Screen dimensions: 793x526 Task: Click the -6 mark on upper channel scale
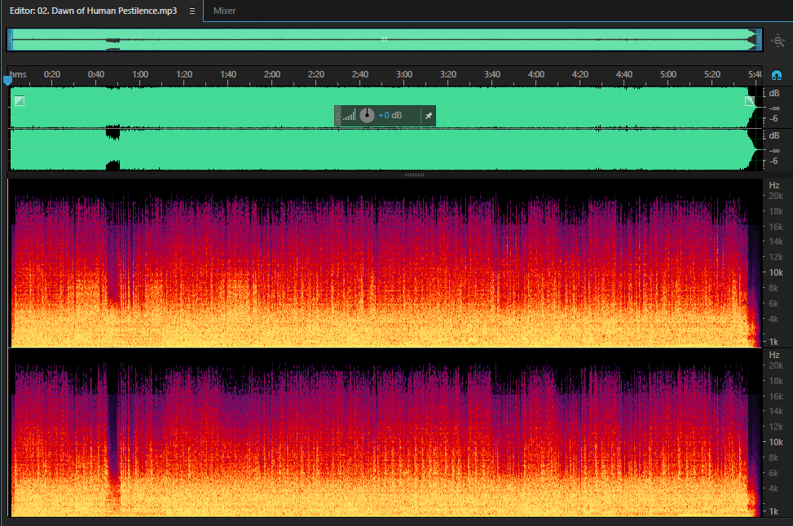(x=773, y=118)
